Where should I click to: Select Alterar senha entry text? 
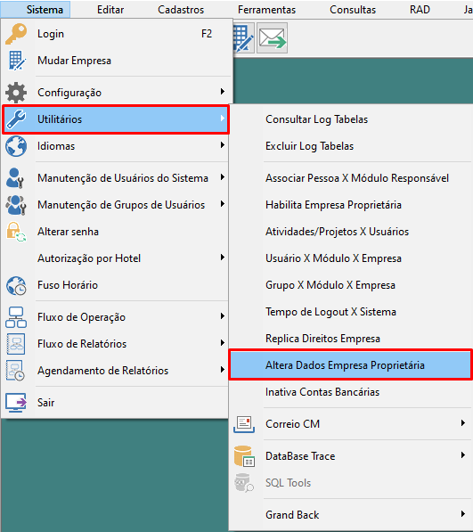[68, 232]
